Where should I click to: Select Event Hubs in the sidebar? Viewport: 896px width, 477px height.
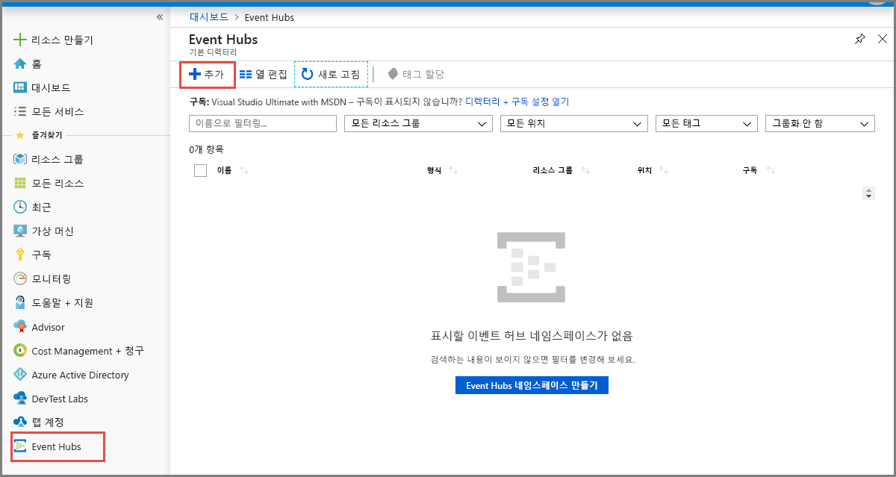57,446
